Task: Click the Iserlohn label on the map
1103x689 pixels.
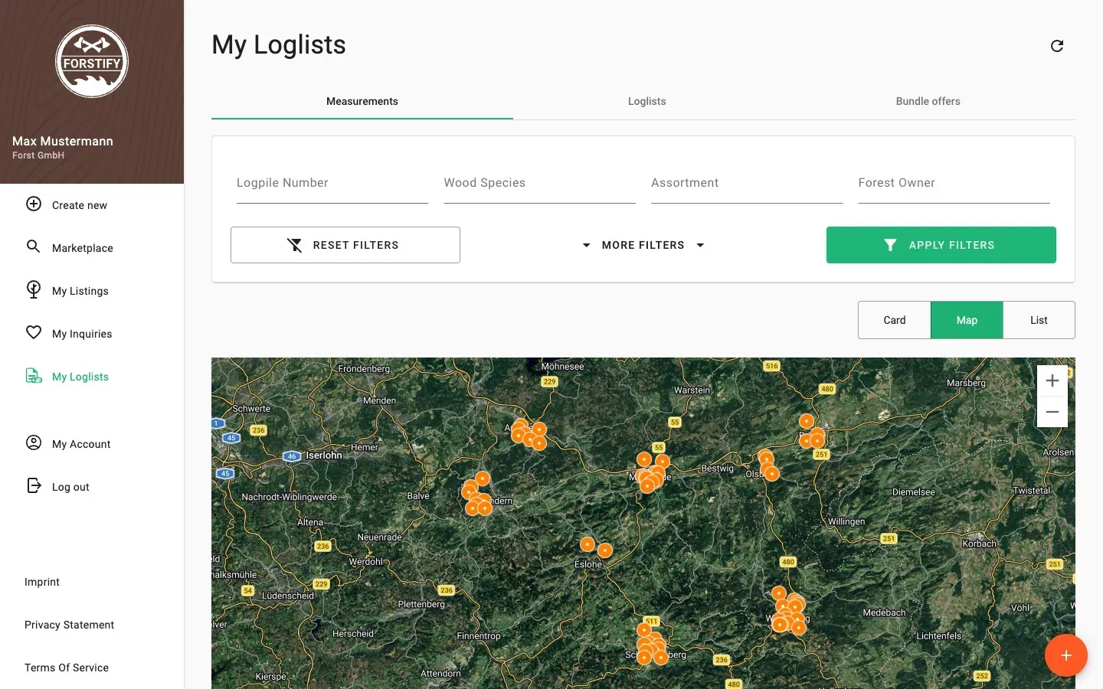Action: pyautogui.click(x=324, y=455)
